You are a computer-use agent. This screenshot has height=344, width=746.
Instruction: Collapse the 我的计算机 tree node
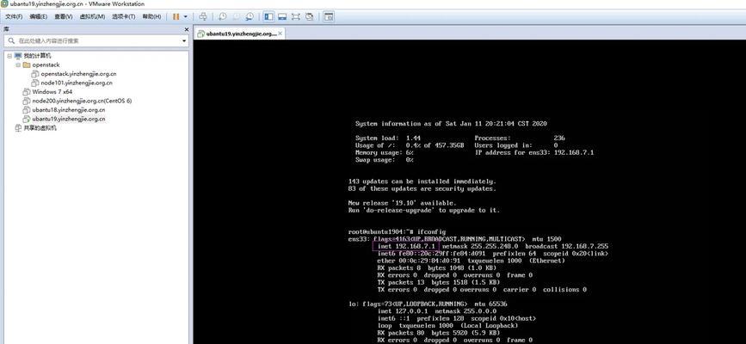coord(9,56)
